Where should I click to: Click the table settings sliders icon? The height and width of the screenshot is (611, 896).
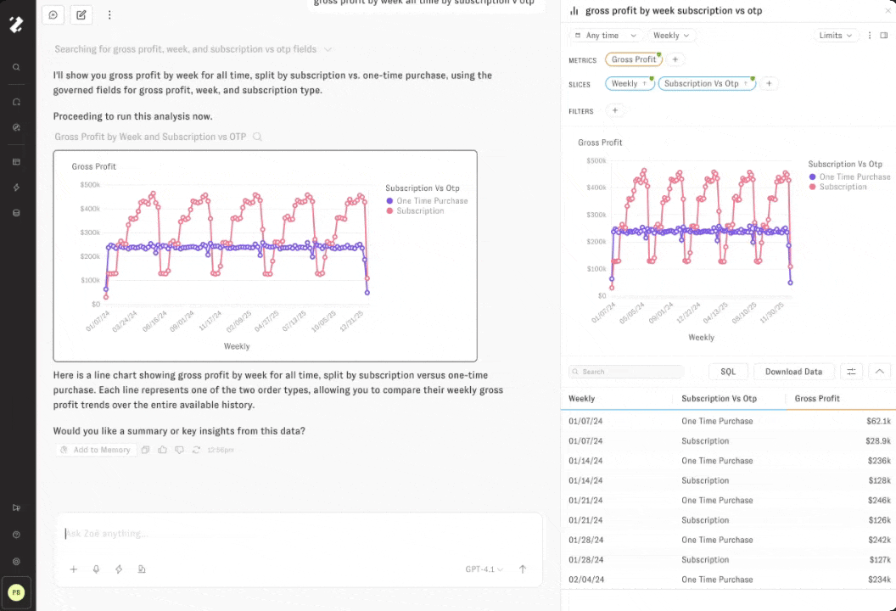(851, 372)
